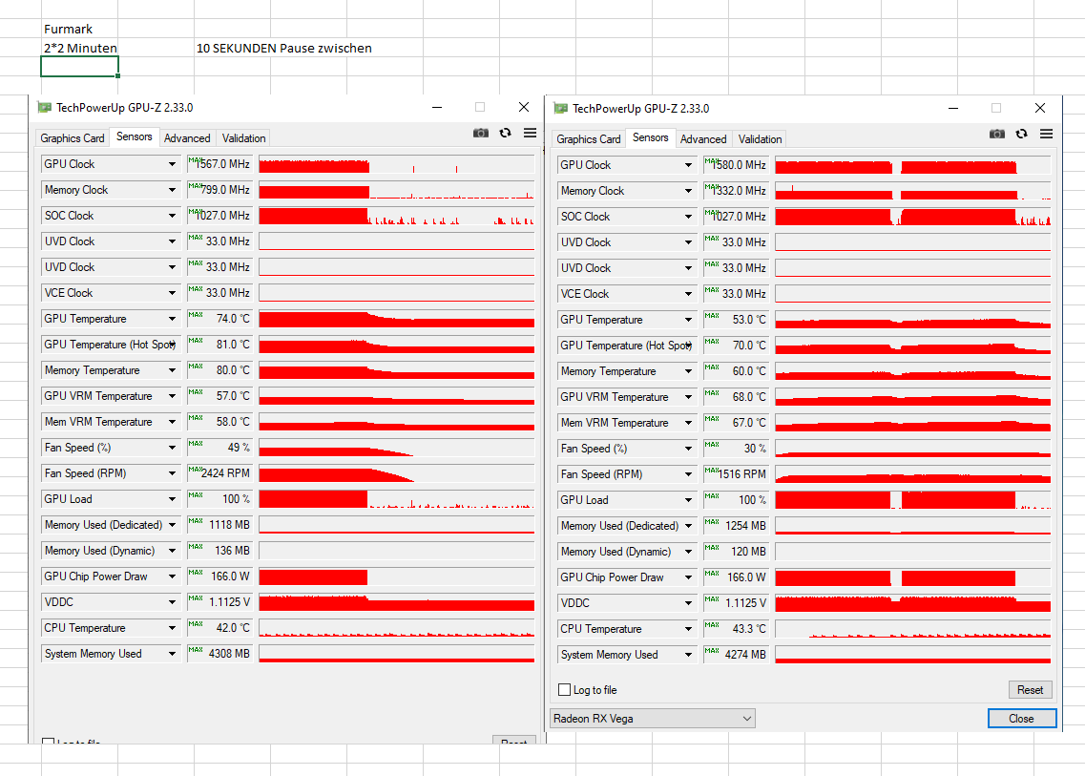
Task: Enable Log to file checkbox in right window
Action: [x=565, y=689]
